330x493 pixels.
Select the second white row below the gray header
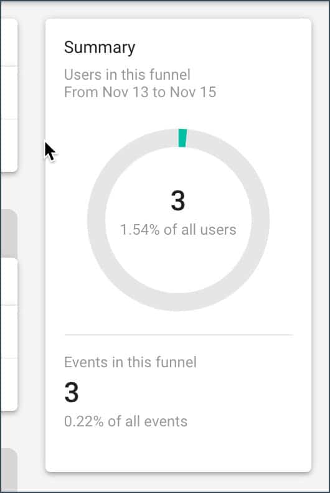click(9, 331)
